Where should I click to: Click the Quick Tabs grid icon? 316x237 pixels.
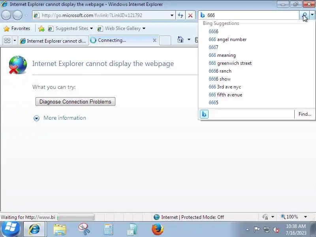(x=7, y=41)
